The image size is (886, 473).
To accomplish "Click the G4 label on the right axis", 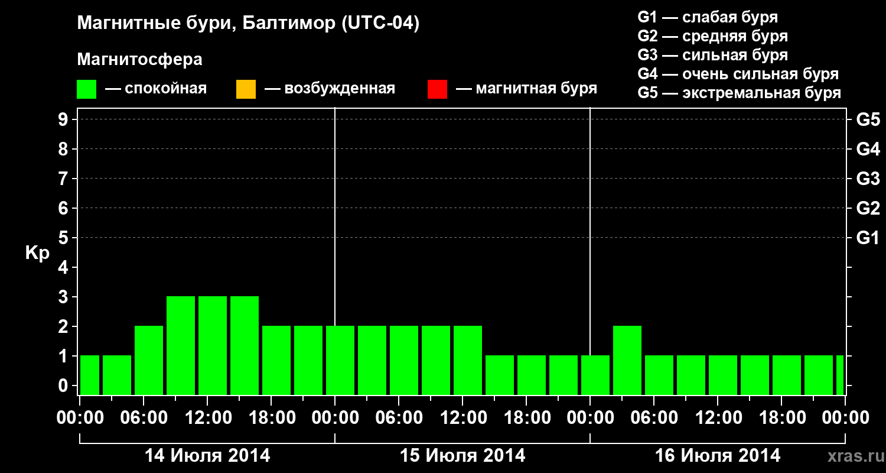I will coord(868,149).
